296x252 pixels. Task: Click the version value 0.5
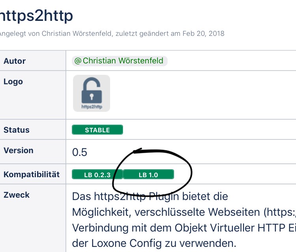[80, 152]
